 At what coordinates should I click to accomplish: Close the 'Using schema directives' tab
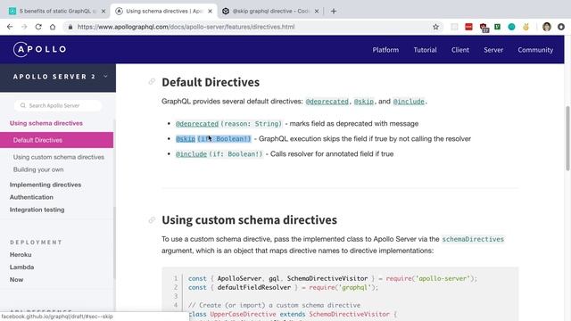point(211,12)
